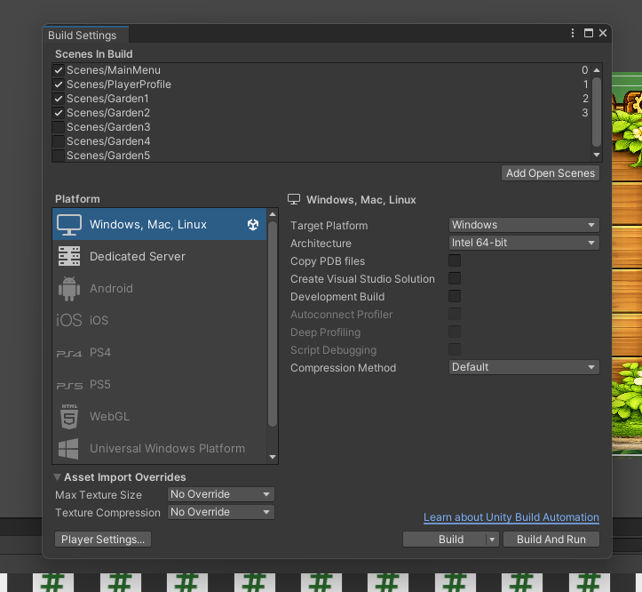Select the iOS platform
Screen dimensions: 642x592
[160, 320]
